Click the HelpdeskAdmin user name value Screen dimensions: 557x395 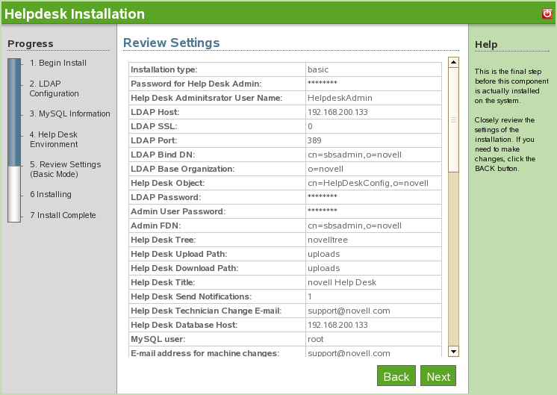(x=340, y=98)
